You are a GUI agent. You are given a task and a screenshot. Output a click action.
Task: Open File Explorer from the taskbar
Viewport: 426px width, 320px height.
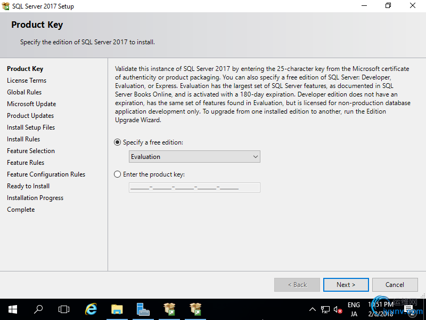[x=117, y=309]
